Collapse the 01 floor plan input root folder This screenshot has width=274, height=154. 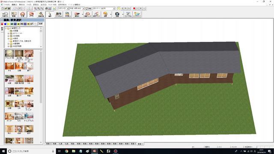6,28
